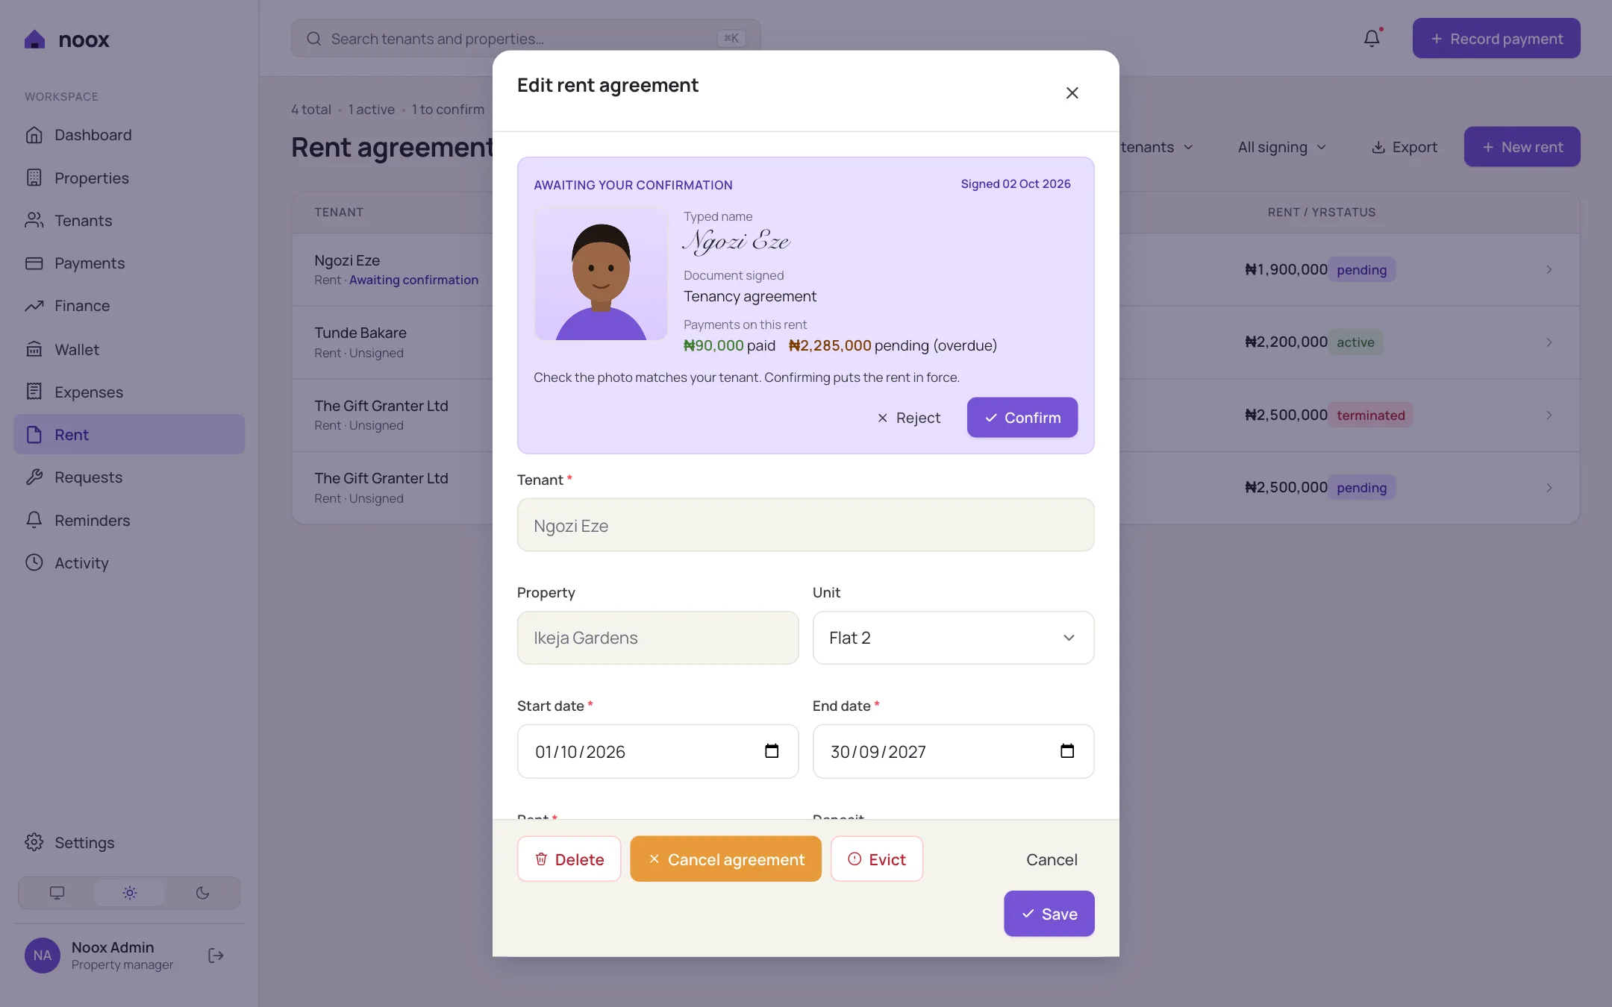Click the notifications bell icon

click(1372, 38)
